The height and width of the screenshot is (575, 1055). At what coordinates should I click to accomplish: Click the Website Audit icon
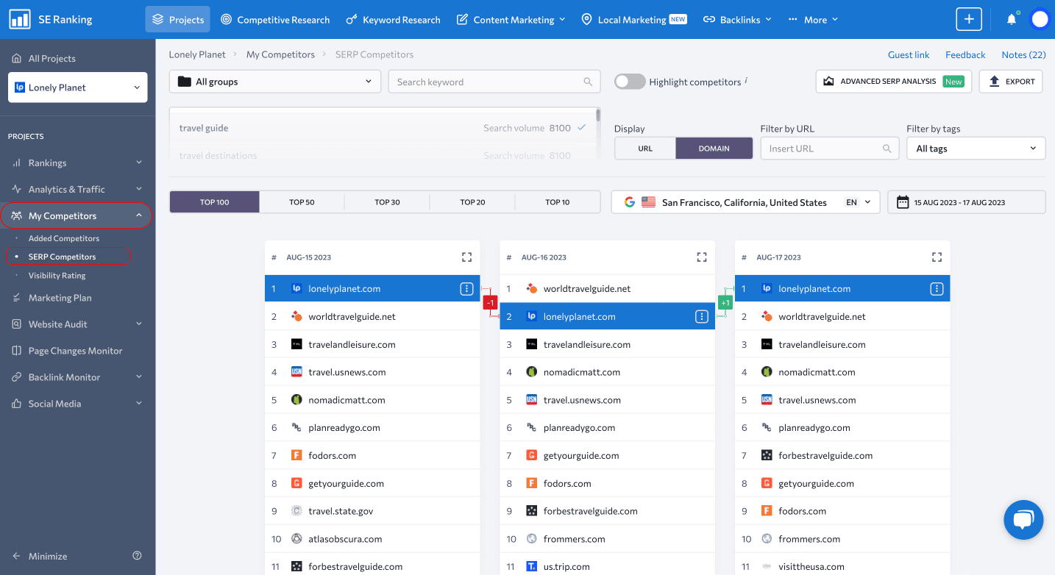[17, 324]
